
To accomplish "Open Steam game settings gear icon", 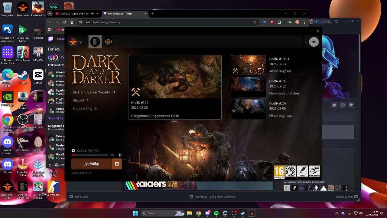I will coord(334,105).
